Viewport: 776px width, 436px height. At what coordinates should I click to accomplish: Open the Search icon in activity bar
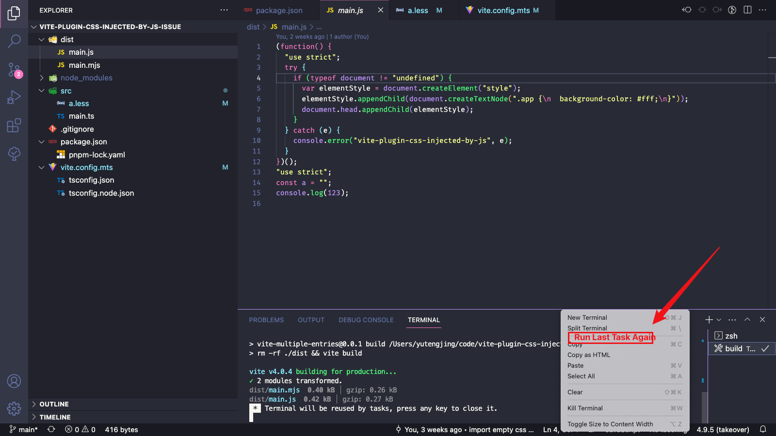(14, 41)
